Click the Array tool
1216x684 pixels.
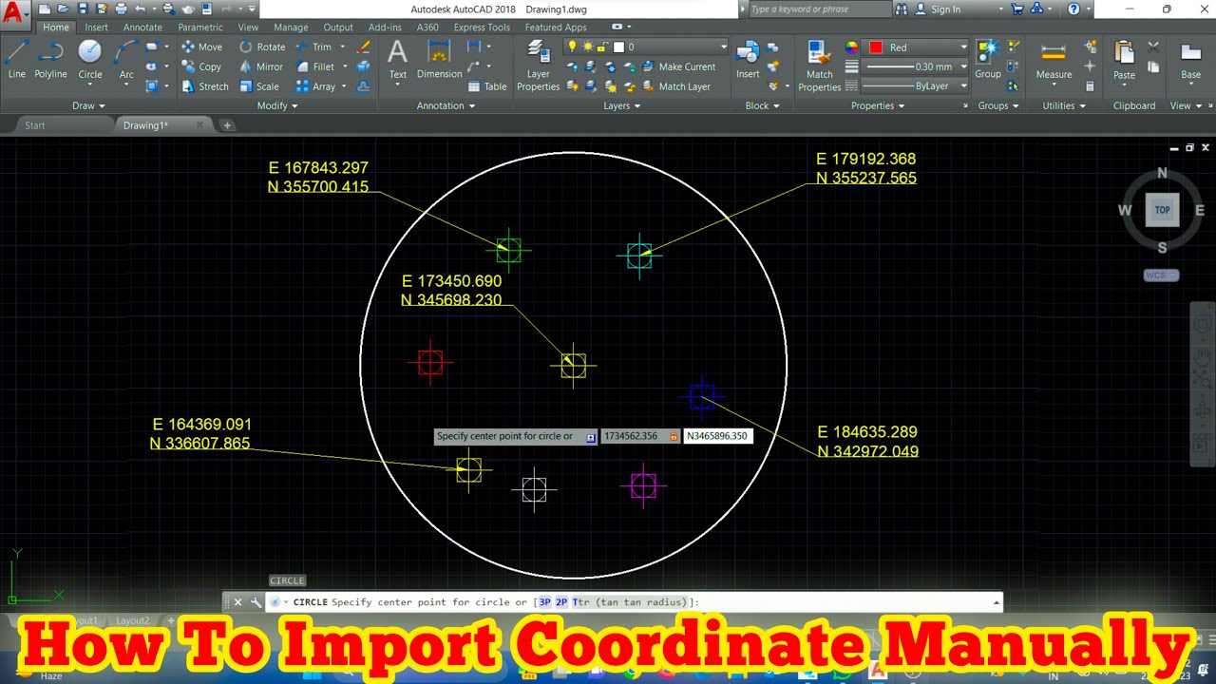(x=315, y=86)
